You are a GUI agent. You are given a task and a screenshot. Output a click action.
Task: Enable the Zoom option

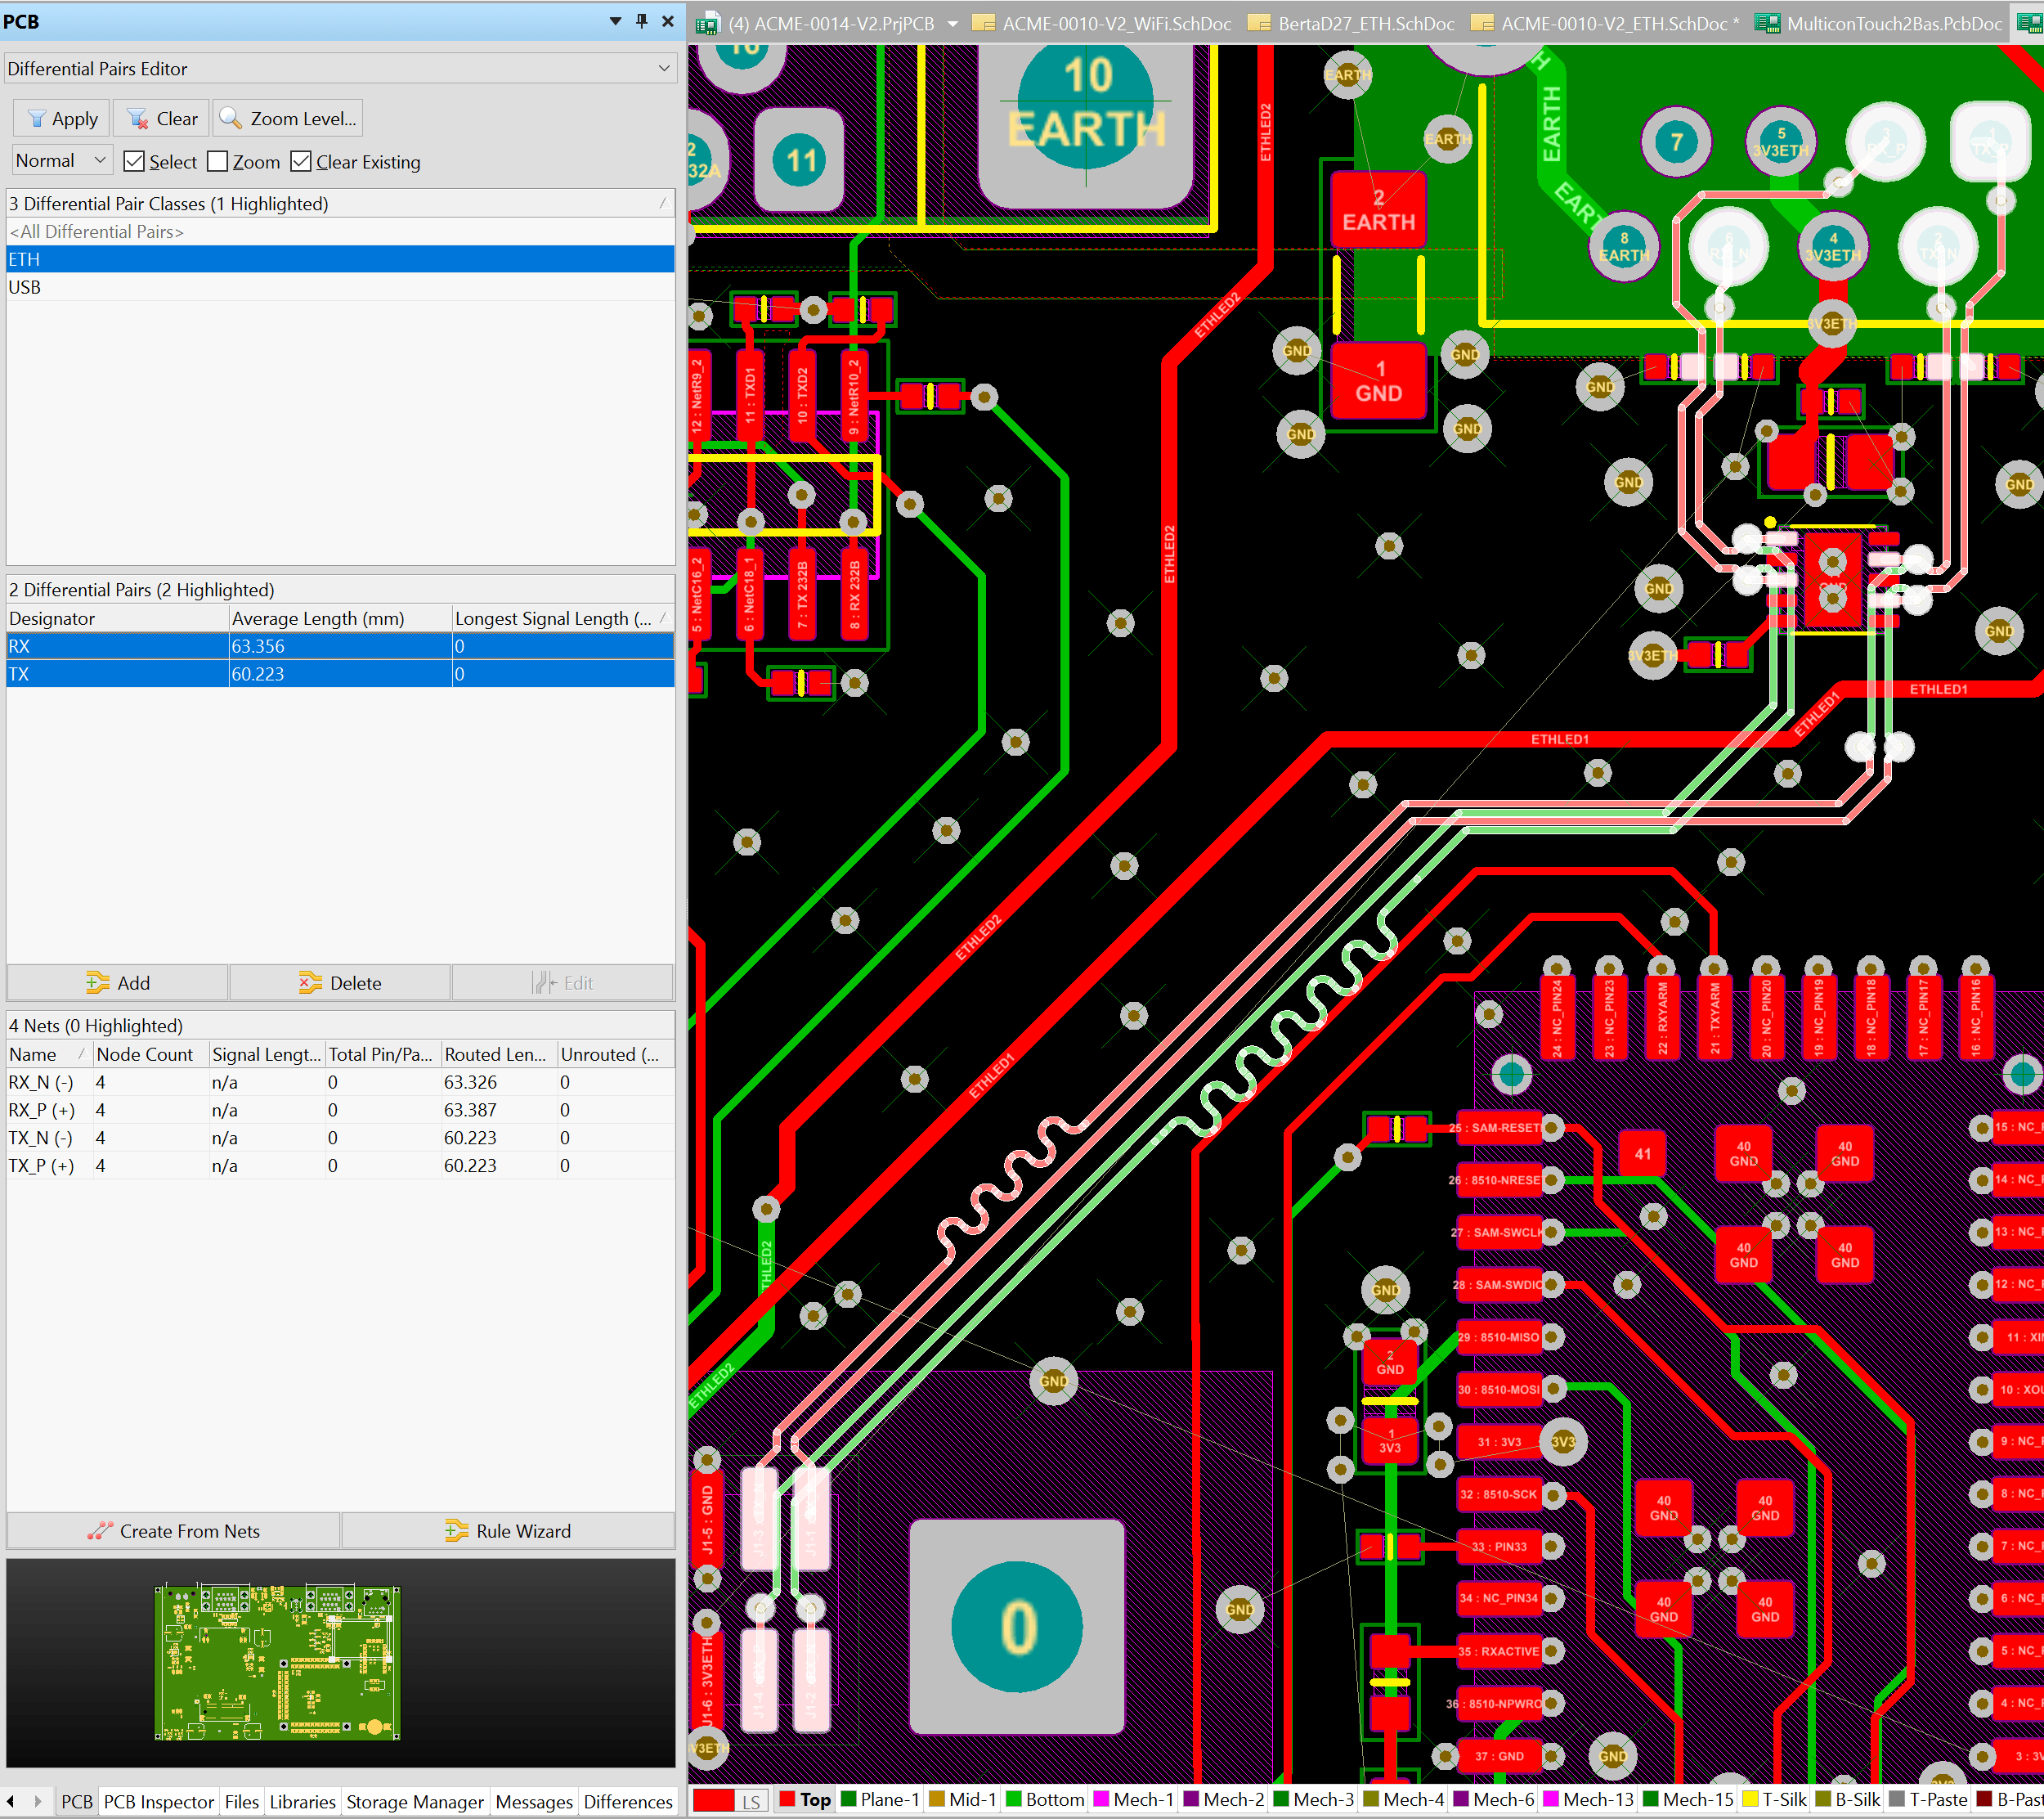(217, 160)
